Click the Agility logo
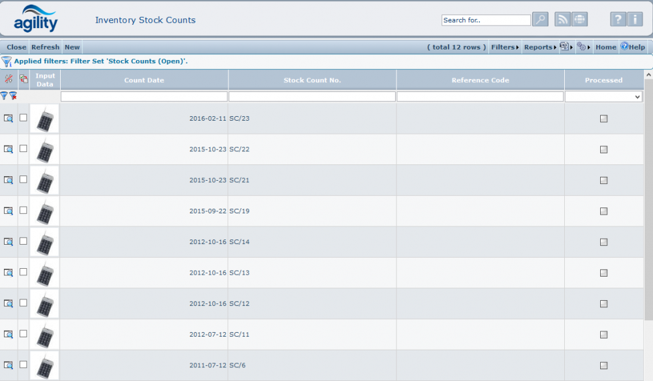The width and height of the screenshot is (653, 381). (x=36, y=19)
